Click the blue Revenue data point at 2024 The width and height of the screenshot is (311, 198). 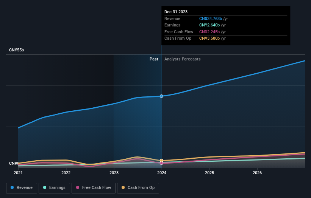(x=161, y=96)
